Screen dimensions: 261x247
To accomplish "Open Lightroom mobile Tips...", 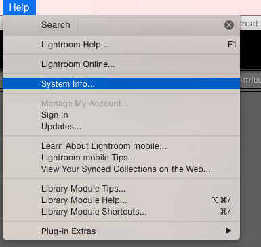I will (x=121, y=158).
